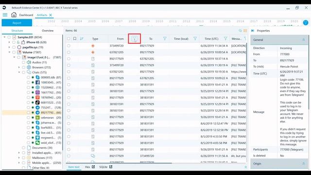
Task: Click the search icon above the table
Action: (241, 31)
